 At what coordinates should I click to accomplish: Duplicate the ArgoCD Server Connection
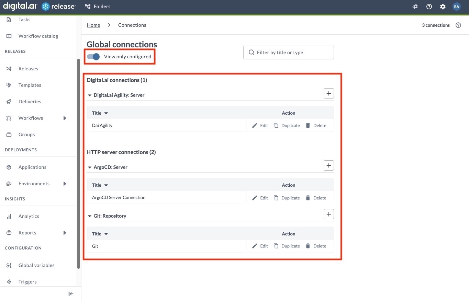[x=287, y=198]
